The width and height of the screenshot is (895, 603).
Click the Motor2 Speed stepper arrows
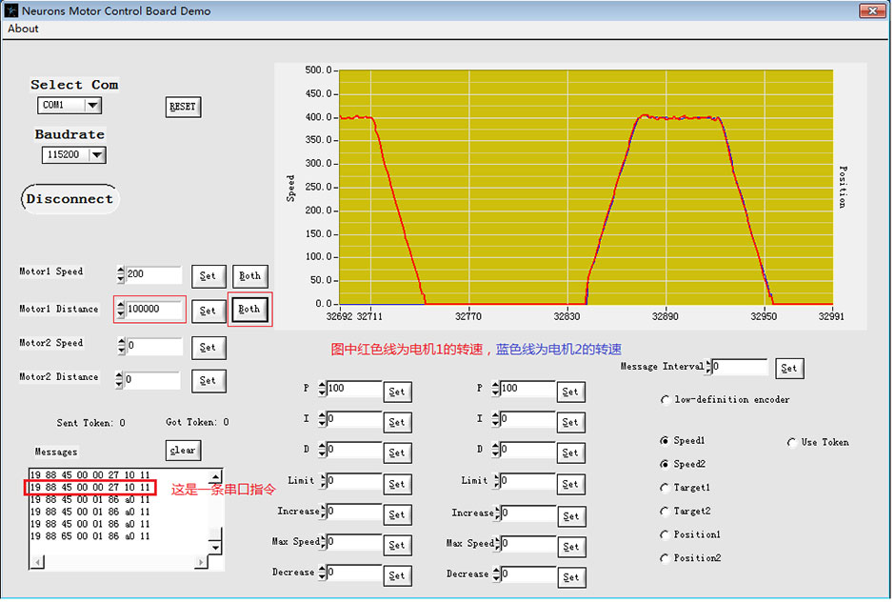tap(121, 346)
